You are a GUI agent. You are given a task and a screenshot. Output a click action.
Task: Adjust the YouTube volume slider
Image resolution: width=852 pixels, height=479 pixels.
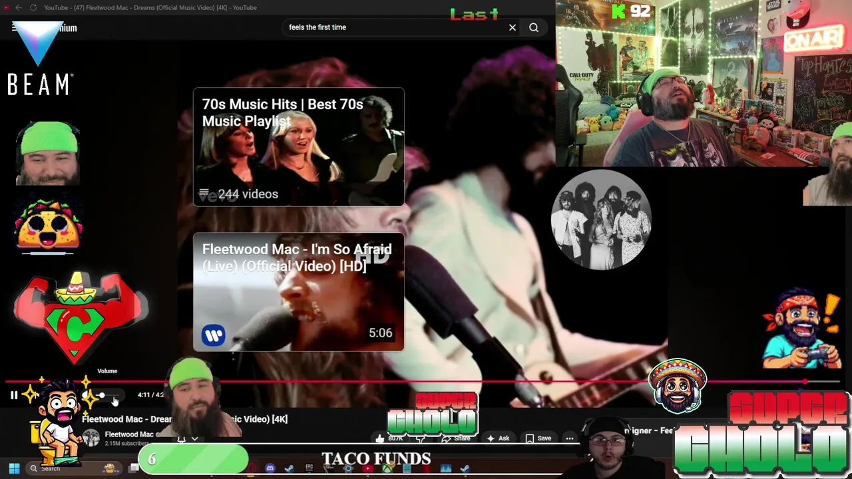(106, 395)
